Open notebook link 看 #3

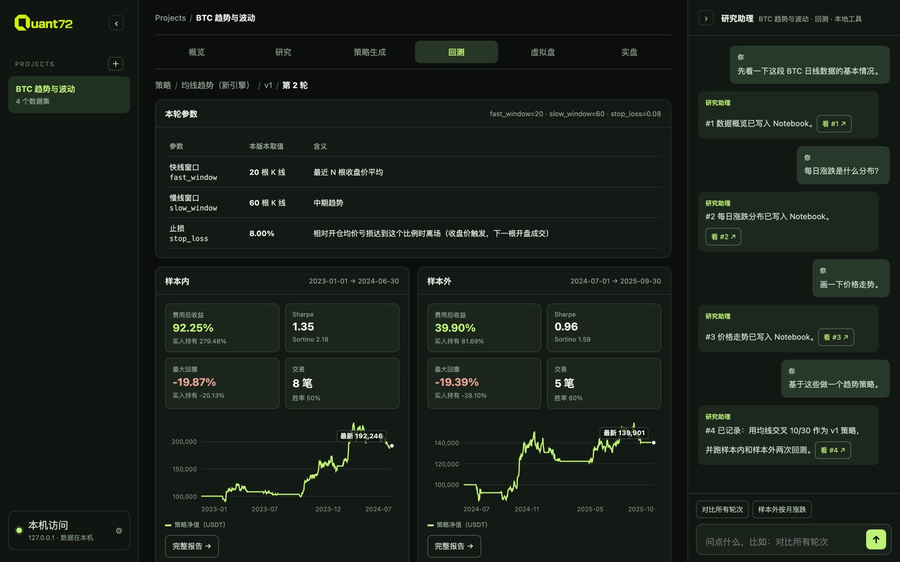point(835,337)
